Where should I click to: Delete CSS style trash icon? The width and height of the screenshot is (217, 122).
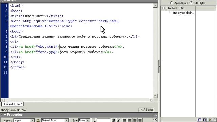214,120
